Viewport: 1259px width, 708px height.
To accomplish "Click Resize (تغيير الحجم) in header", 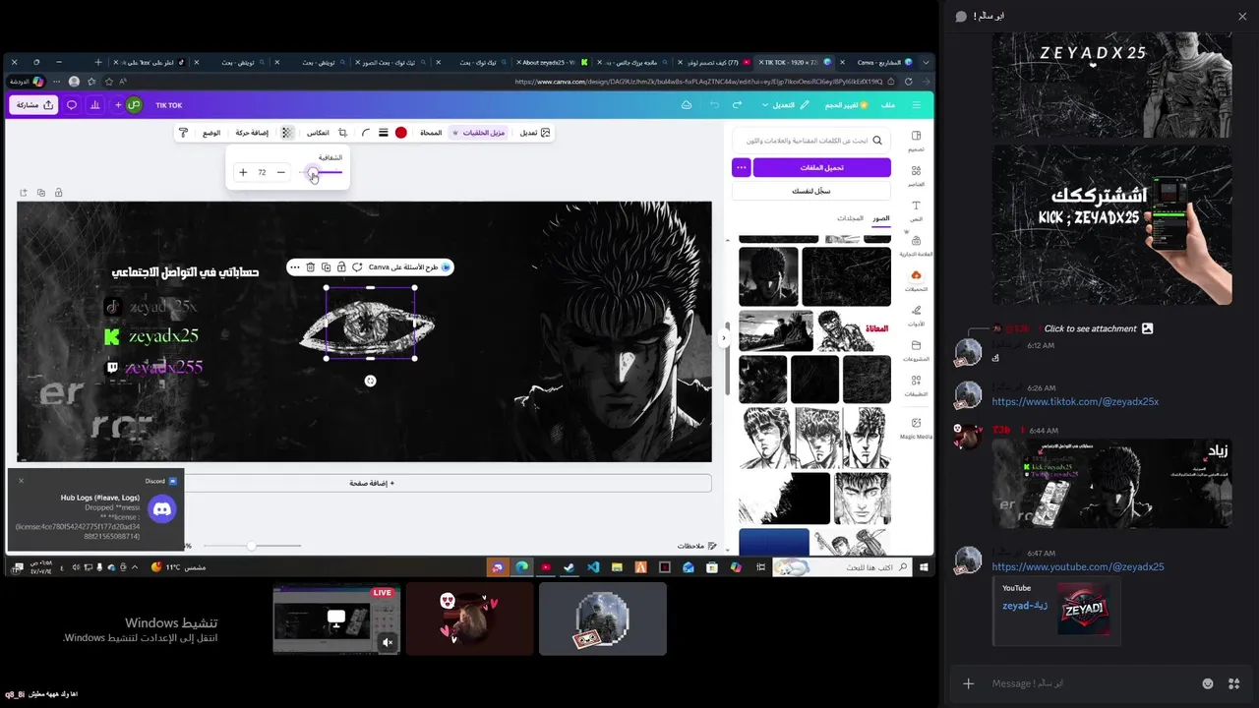I will pos(847,104).
